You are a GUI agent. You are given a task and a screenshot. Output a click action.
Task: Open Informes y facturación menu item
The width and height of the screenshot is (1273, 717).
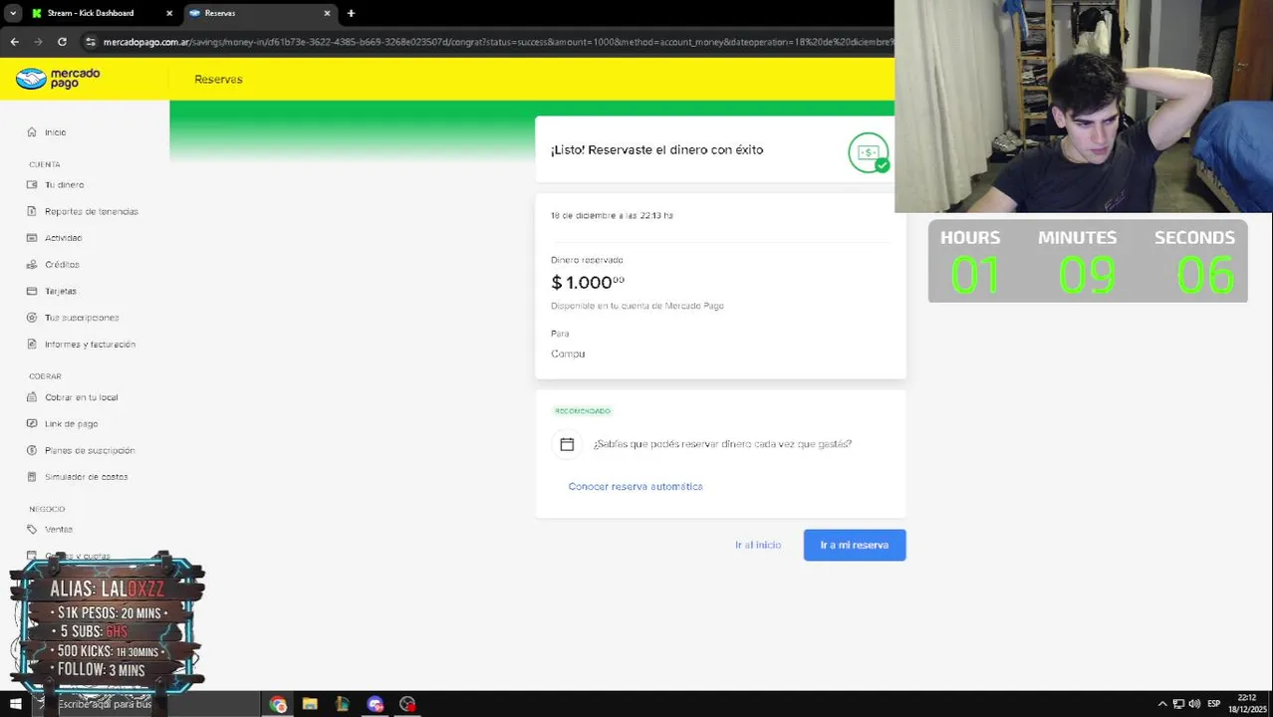(90, 344)
